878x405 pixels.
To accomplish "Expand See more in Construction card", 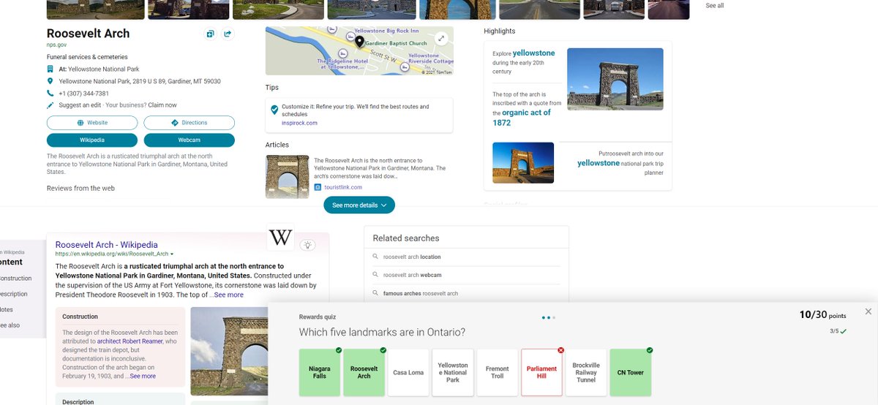I will point(143,376).
